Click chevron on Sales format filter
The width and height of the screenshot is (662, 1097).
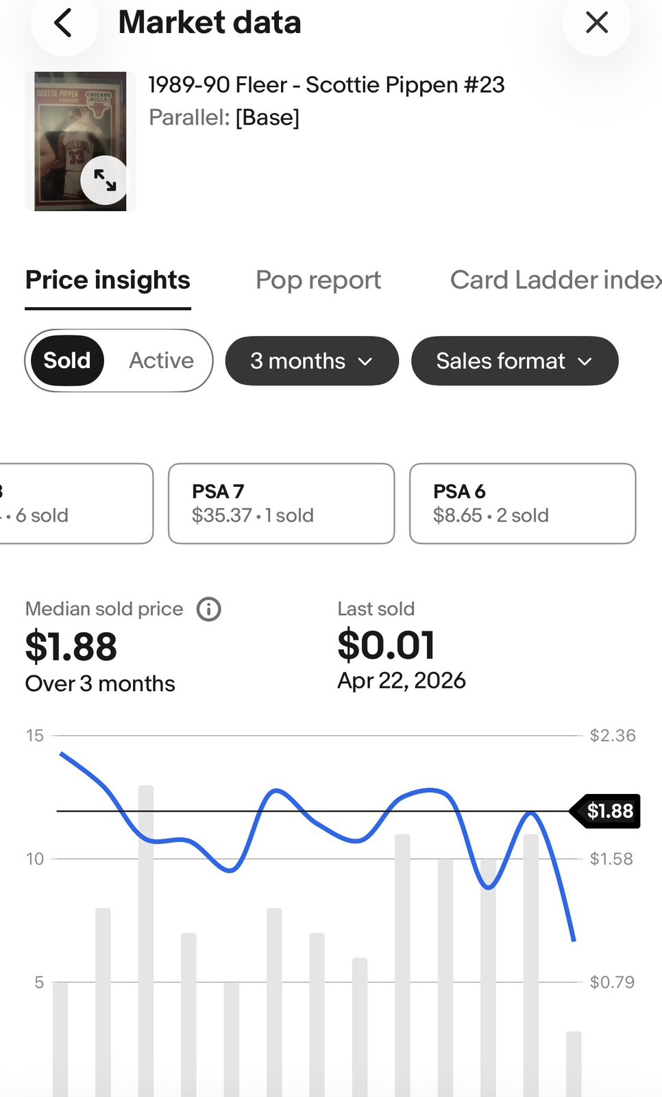(x=585, y=361)
